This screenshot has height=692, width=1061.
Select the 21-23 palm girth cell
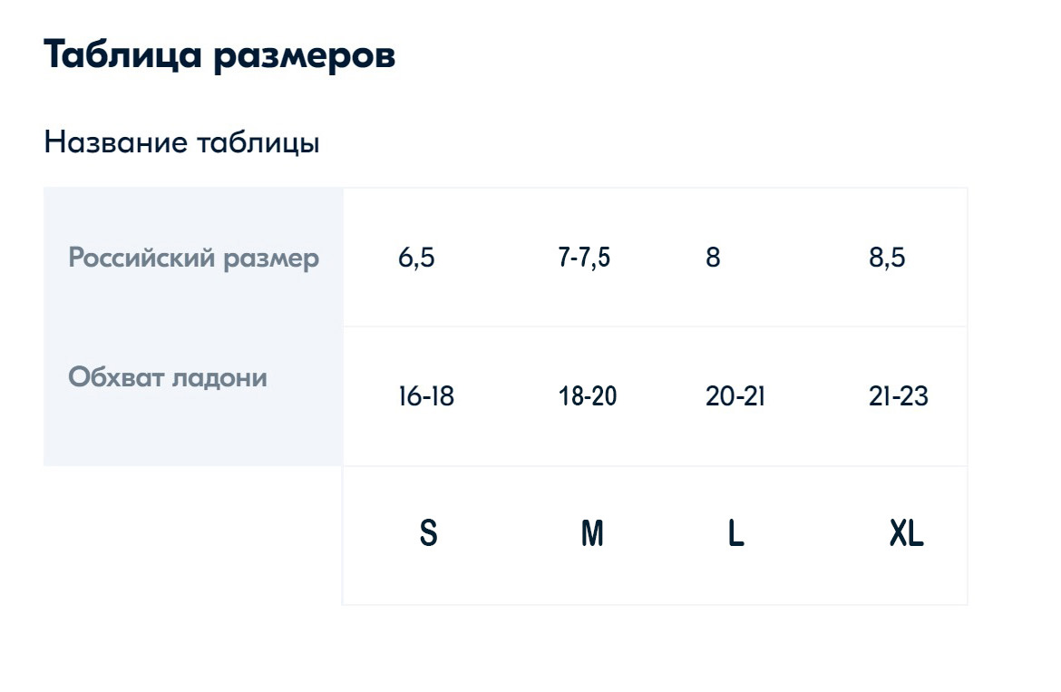pyautogui.click(x=898, y=396)
